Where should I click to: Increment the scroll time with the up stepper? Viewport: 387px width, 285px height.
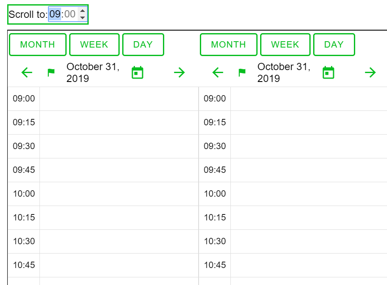[83, 11]
